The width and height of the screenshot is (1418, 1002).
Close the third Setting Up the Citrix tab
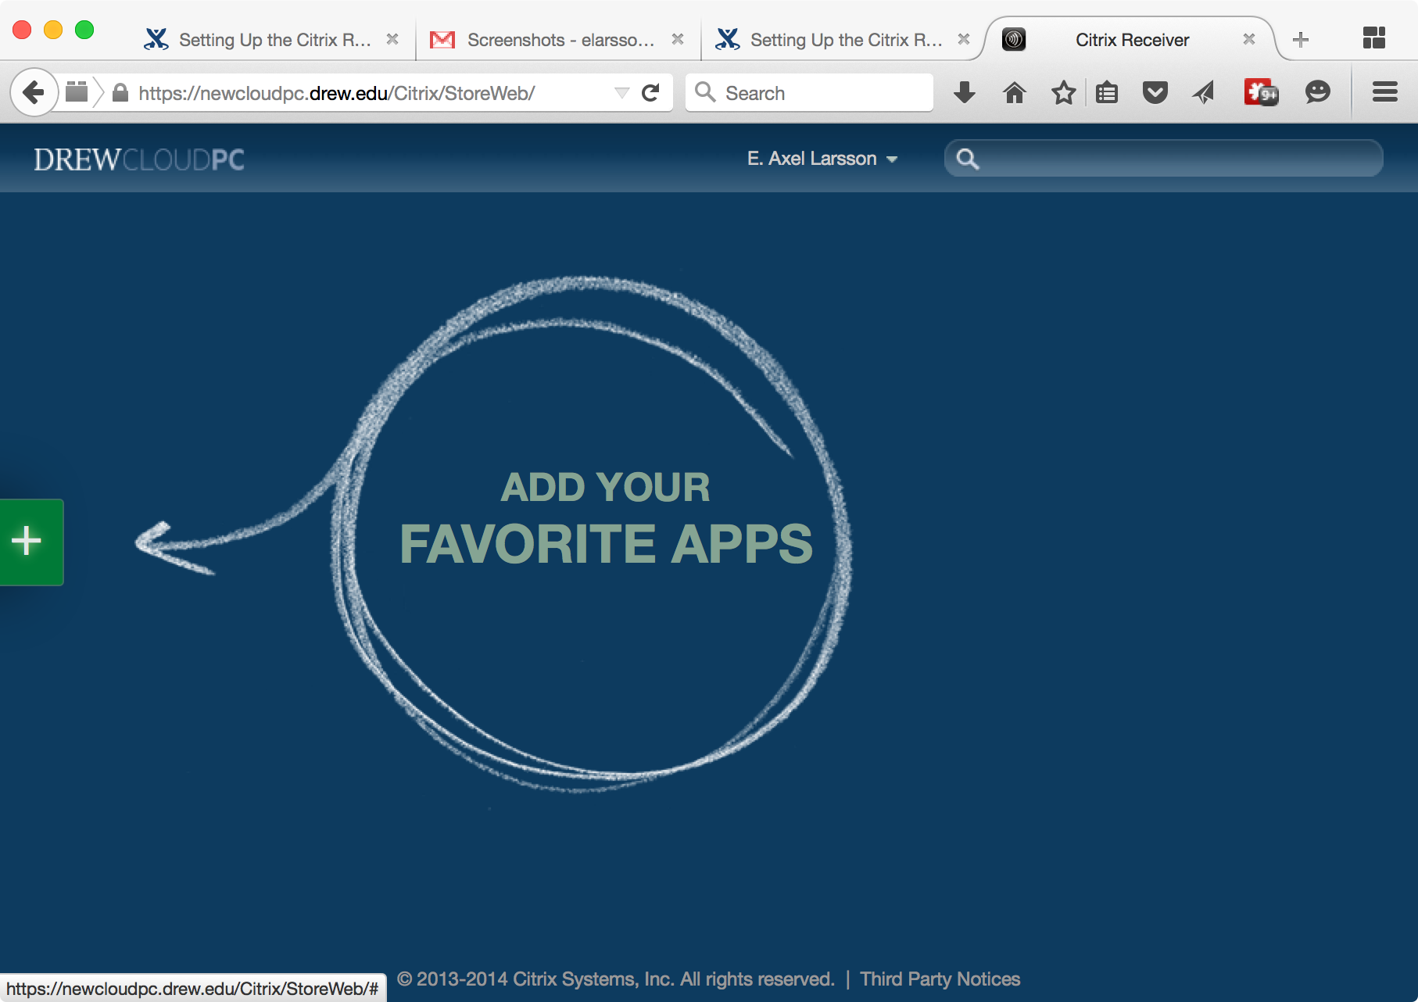point(964,39)
